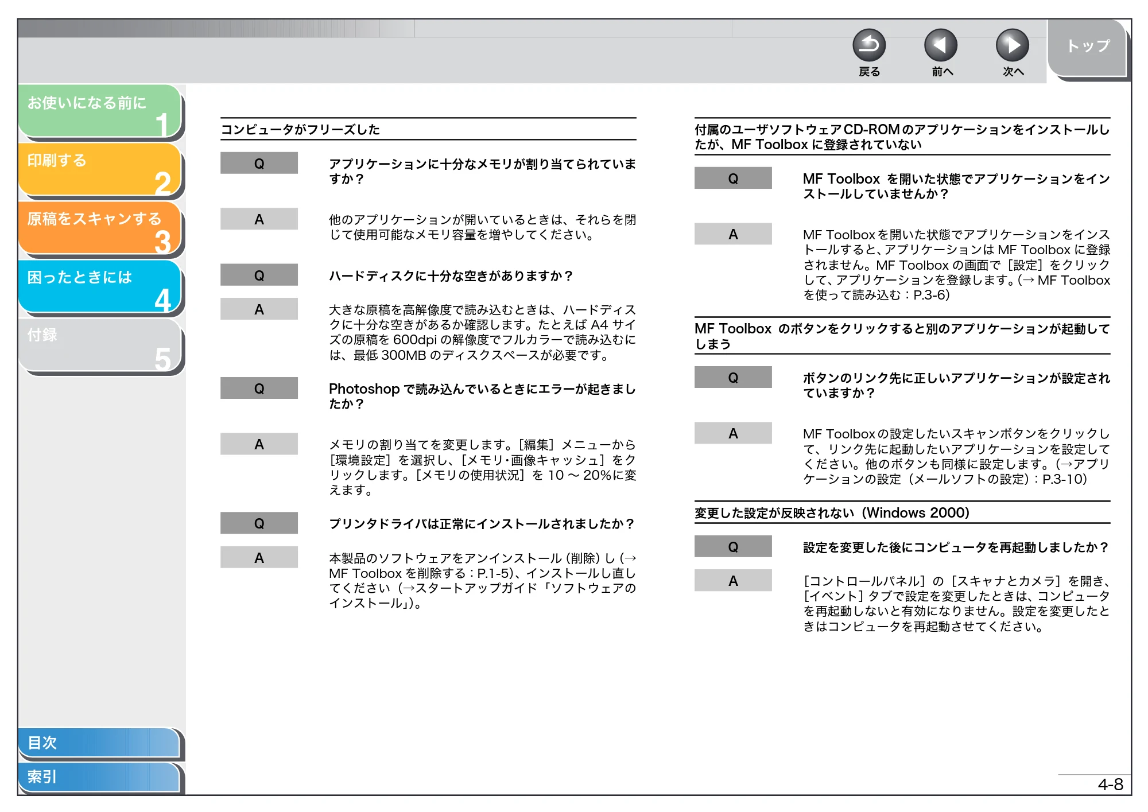Click the question ハードディスクに十分な空きがありますか？
Image resolution: width=1148 pixels, height=812 pixels.
(451, 276)
